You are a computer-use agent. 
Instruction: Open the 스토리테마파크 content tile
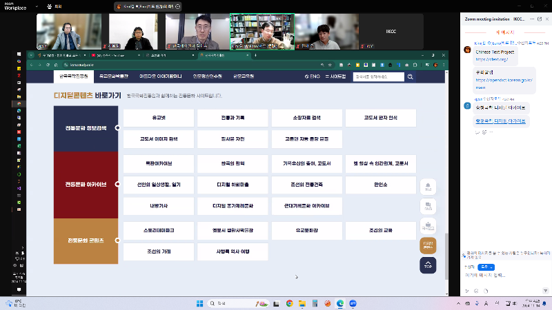point(159,229)
